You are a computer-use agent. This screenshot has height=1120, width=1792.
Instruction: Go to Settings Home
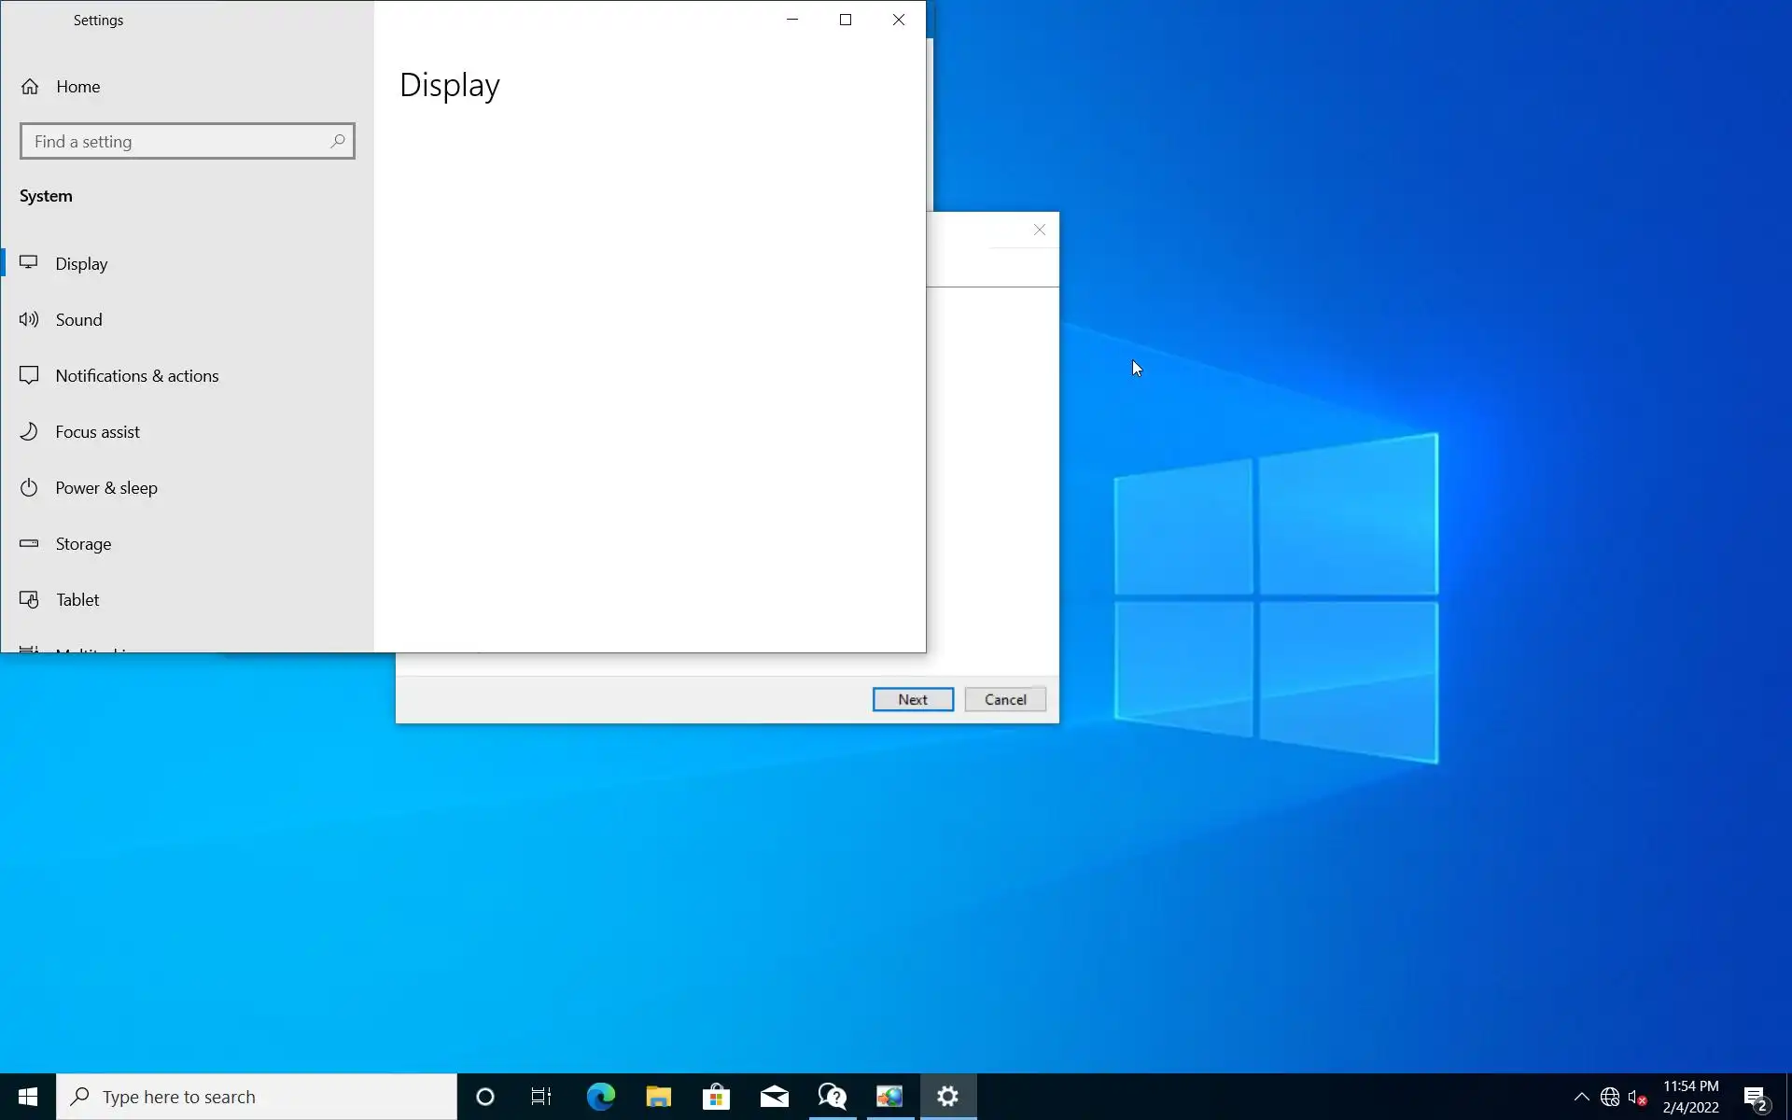(x=77, y=87)
